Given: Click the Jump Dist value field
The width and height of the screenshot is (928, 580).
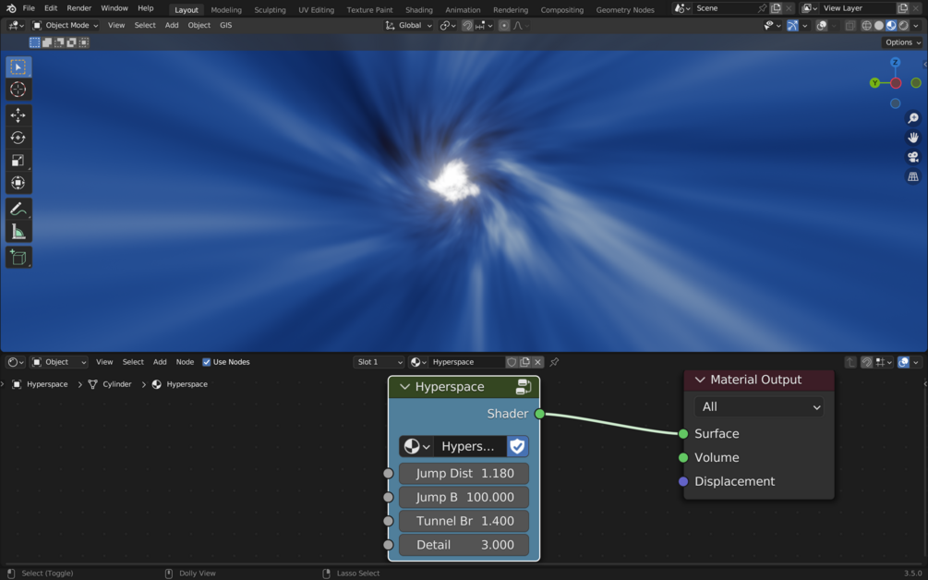Looking at the screenshot, I should (464, 473).
